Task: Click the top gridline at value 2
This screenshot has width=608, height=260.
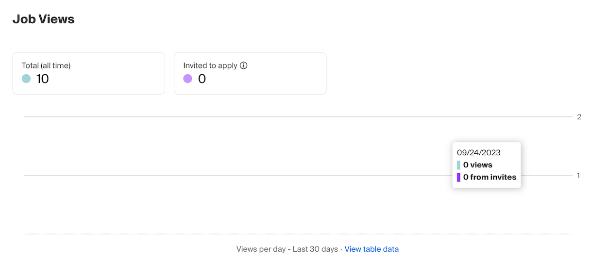Action: [243, 117]
